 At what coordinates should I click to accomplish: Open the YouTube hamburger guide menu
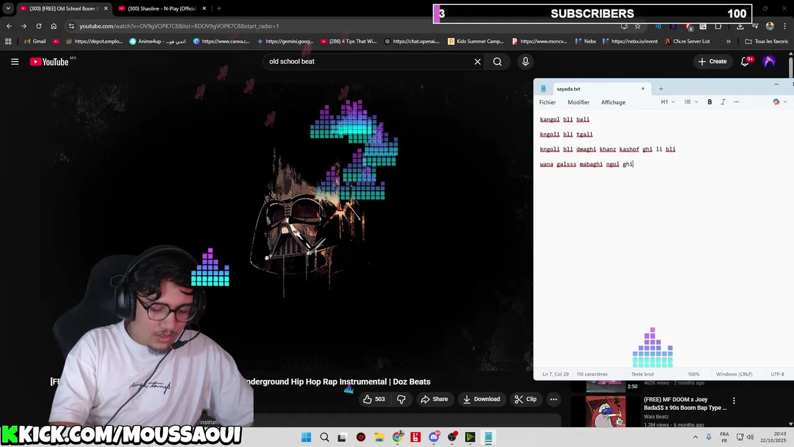[x=15, y=61]
